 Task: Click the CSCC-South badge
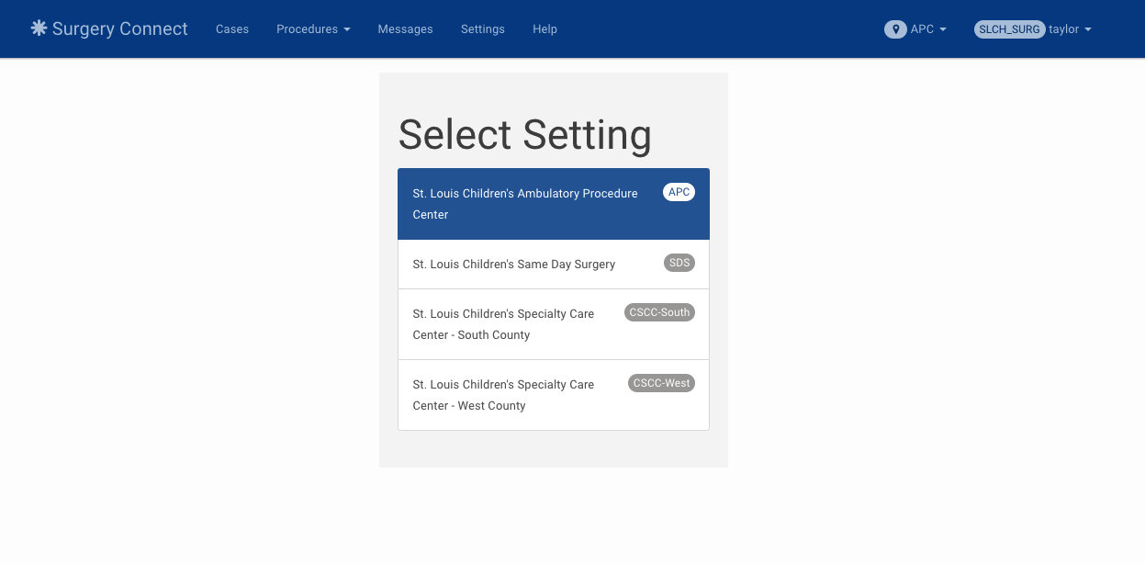point(659,312)
